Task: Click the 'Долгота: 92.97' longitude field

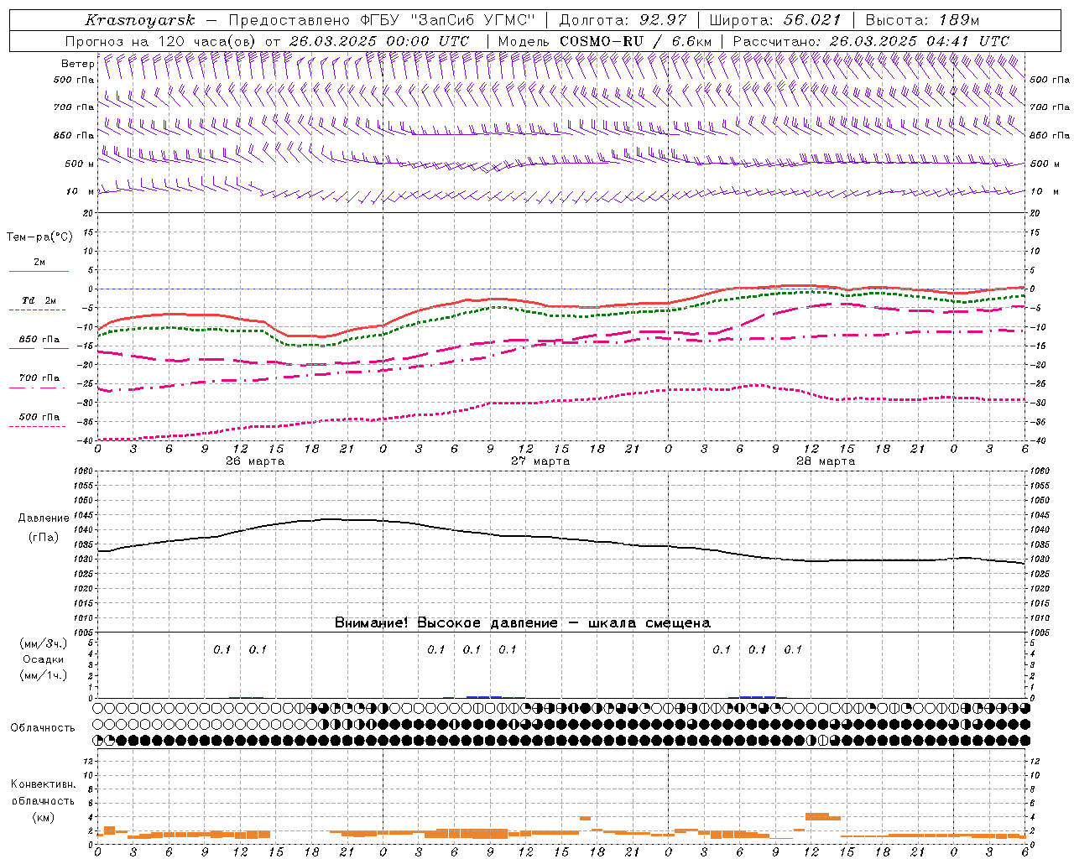Action: pos(623,20)
